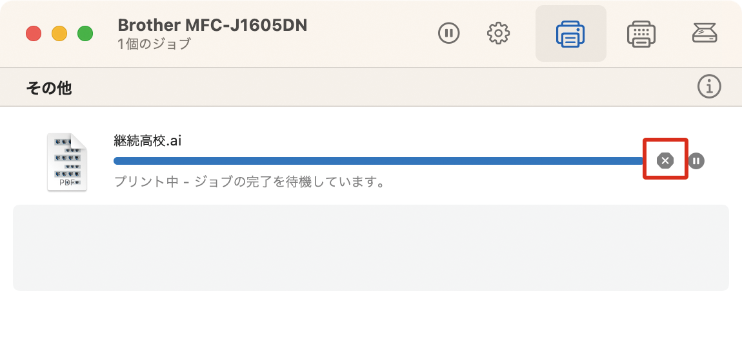Image resolution: width=742 pixels, height=363 pixels.
Task: Close the printer queue window with the red button
Action: tap(33, 33)
